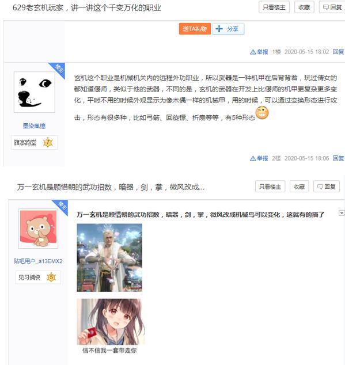Open the pink bear avatar of 贴吧用户_a13EMX2

[38, 229]
